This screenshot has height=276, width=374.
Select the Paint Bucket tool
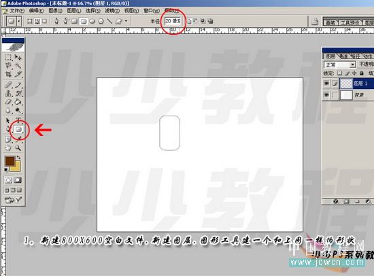[18, 102]
